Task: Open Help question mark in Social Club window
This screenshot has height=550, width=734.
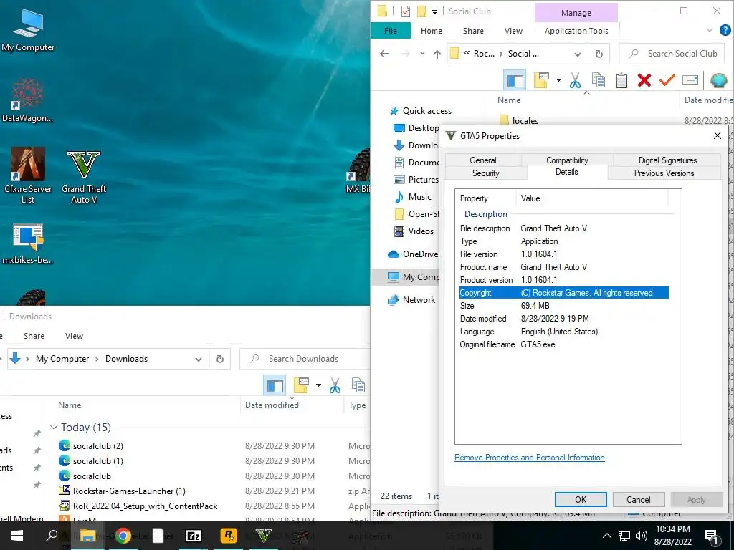Action: coord(725,30)
